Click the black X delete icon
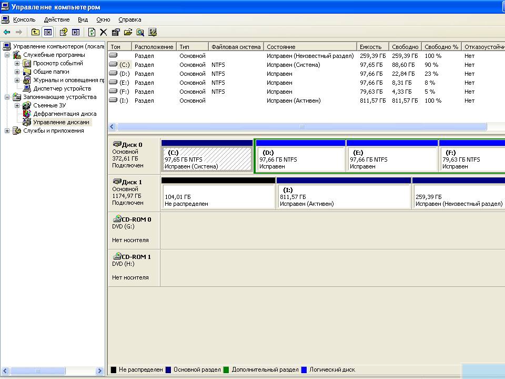The image size is (505, 379). point(103,32)
